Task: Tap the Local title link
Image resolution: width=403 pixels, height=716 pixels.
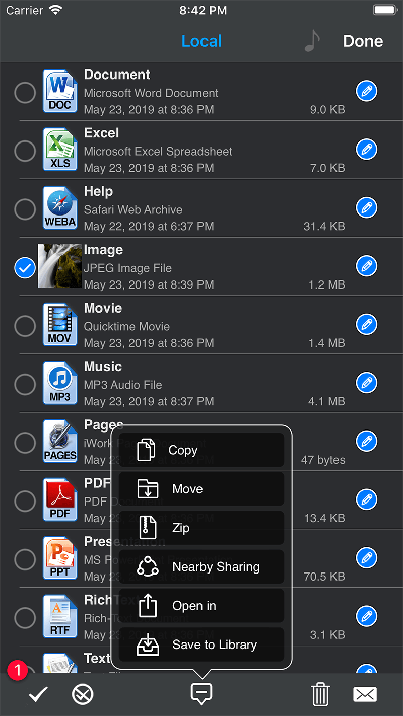Action: [x=201, y=41]
